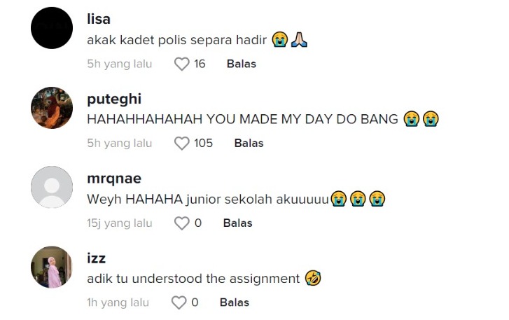Click the '5h yang lalu' timestamp on lisa's comment
509x320 pixels.
coord(119,64)
